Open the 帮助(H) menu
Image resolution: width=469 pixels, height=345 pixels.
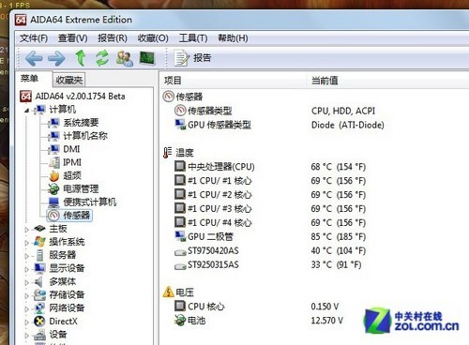pos(233,38)
